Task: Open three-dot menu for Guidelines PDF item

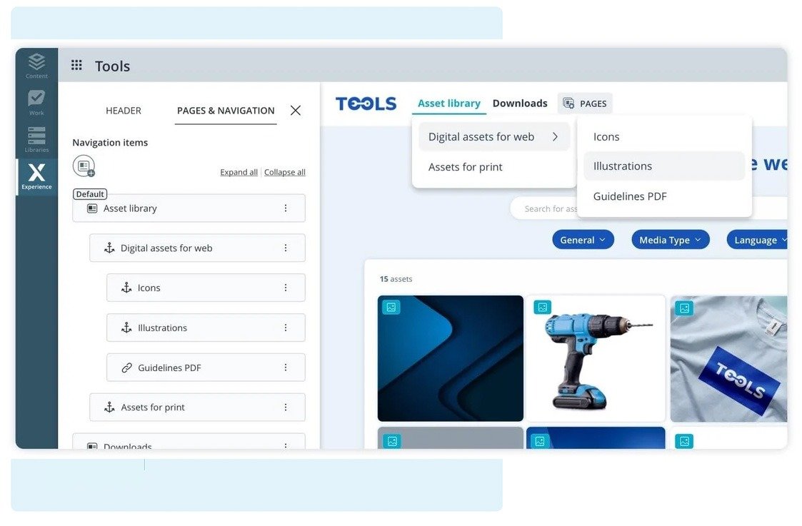Action: (x=286, y=368)
